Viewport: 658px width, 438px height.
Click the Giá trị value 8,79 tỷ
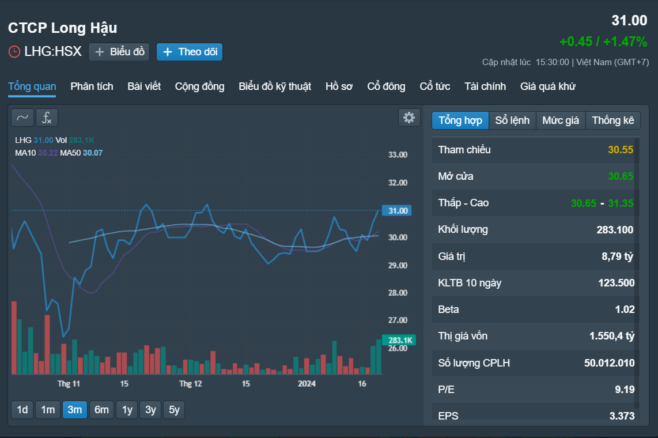617,256
